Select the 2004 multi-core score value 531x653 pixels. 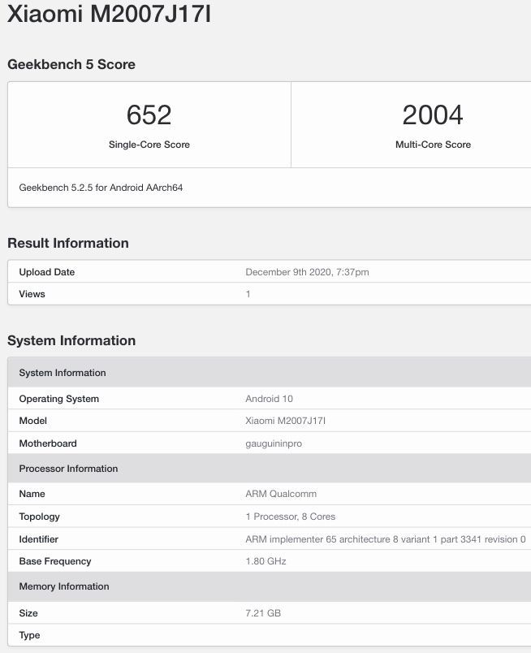coord(433,115)
